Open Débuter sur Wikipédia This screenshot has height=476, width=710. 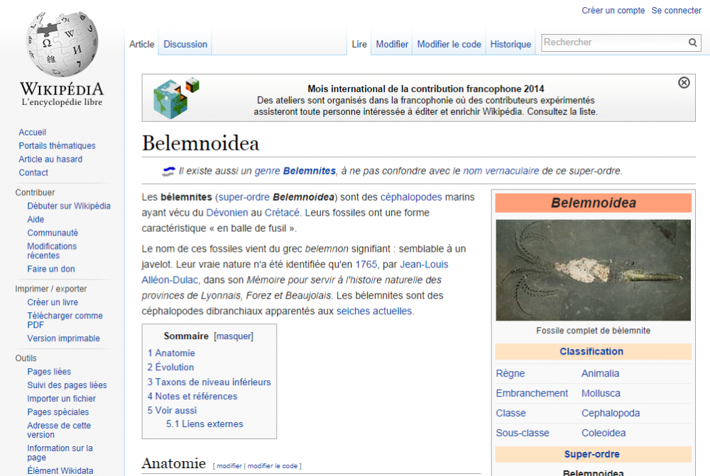[x=69, y=206]
